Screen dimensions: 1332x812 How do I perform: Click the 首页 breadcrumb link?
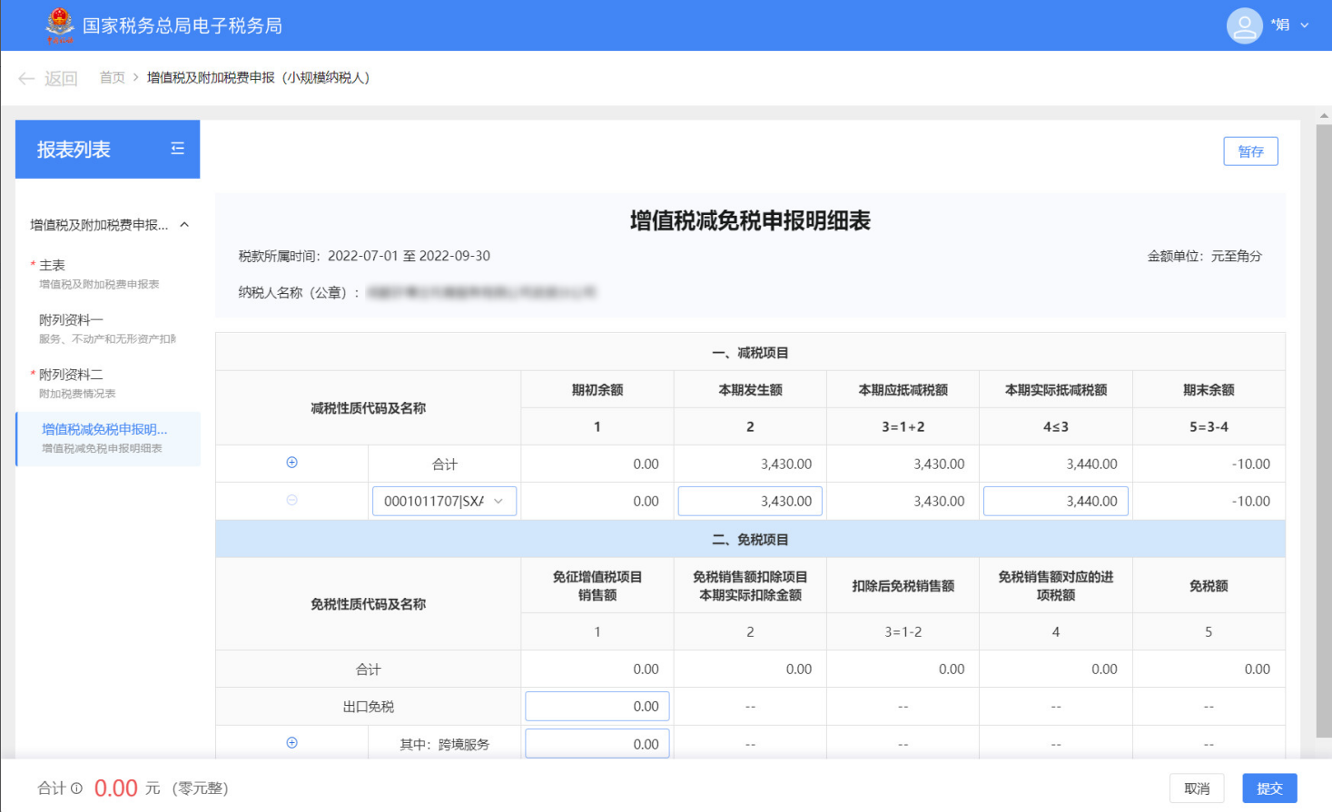pos(113,78)
